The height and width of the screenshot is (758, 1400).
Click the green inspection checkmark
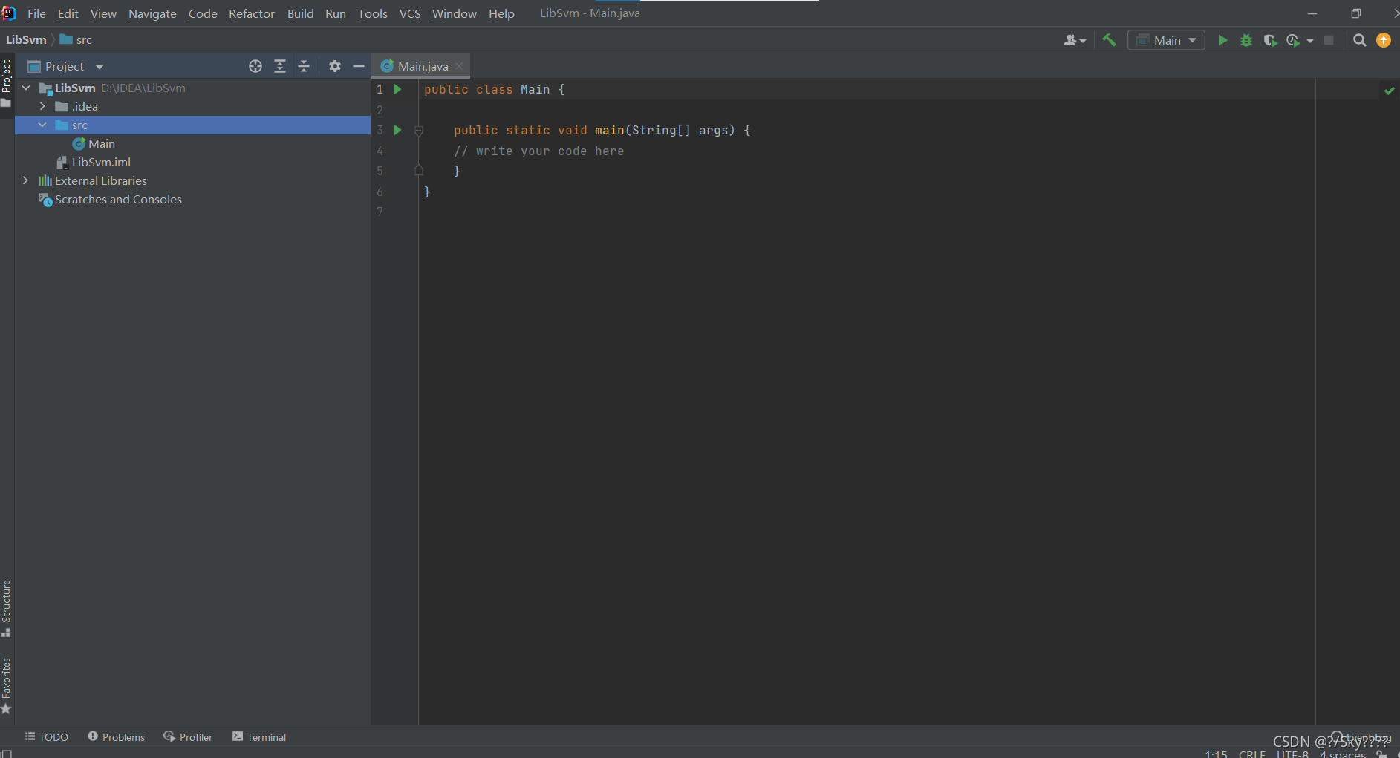click(1389, 90)
